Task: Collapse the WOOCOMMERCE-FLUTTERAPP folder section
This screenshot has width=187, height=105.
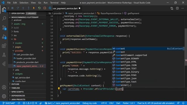Action: tap(27, 17)
